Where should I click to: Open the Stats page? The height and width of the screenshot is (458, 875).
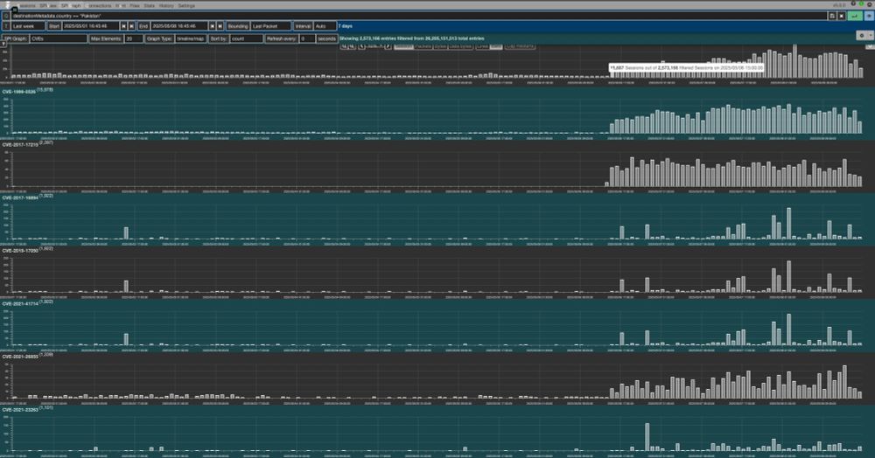point(149,5)
